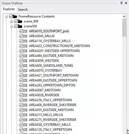Click map icon beside AREA422_CONSTRUCTIONSITE_MIDTOWN
Viewport: 129px width, 134px height.
coord(25,46)
